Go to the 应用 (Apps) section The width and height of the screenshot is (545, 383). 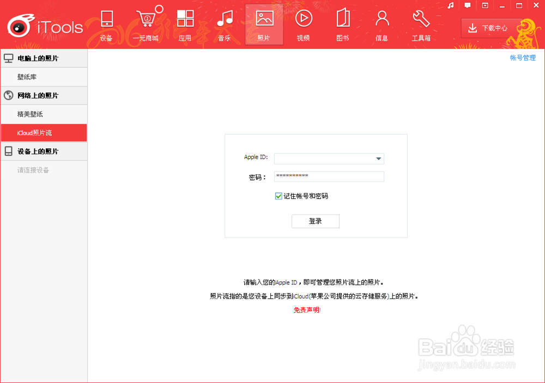[185, 26]
